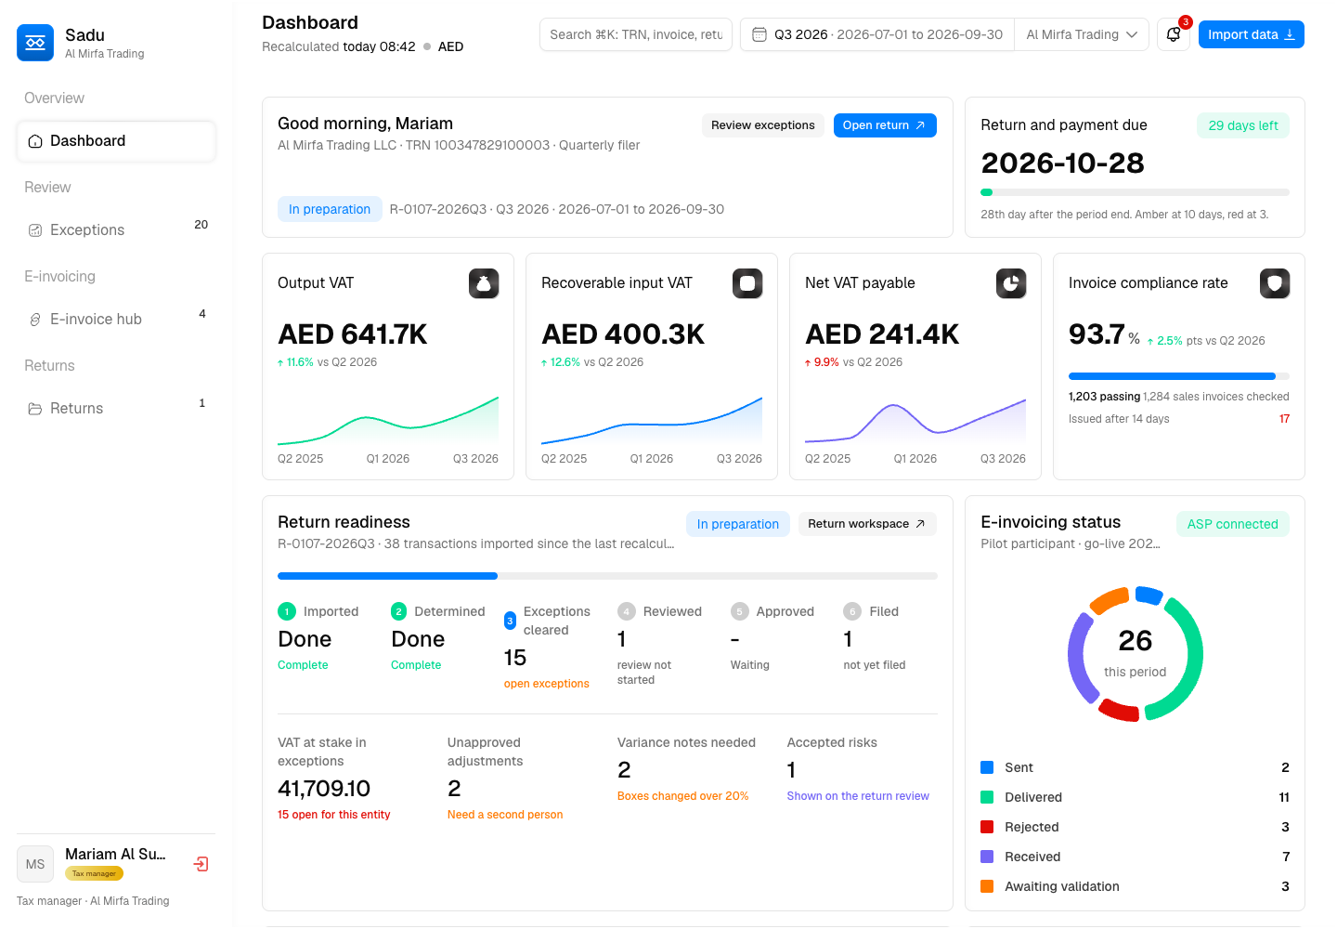The image size is (1337, 929).
Task: Open E-invoice hub in the sidebar
Action: click(x=116, y=320)
